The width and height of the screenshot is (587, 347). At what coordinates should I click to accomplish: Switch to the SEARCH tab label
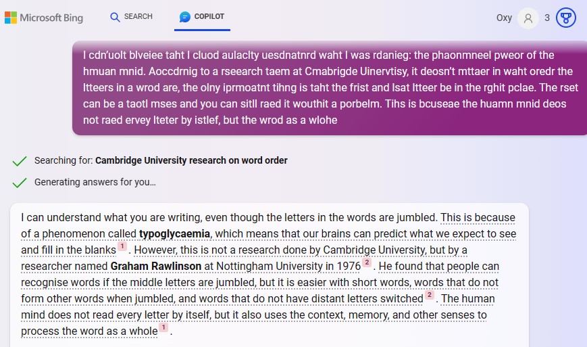(x=138, y=17)
